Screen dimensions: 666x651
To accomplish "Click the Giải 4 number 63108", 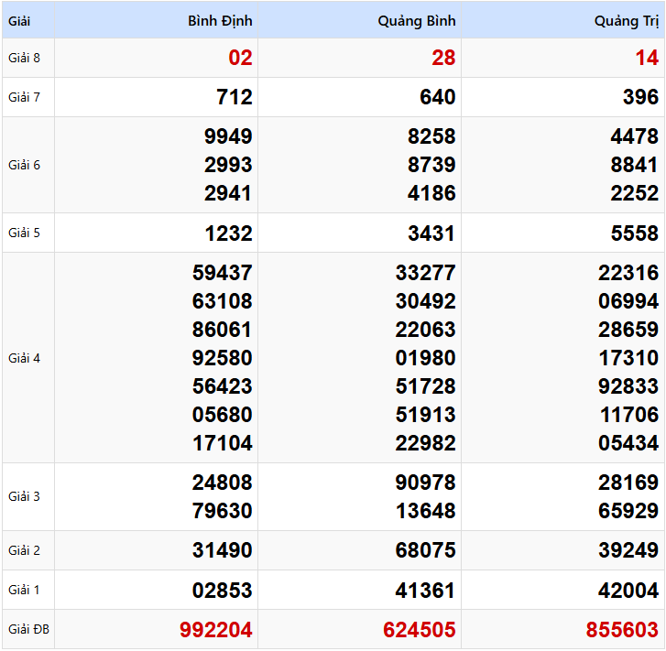I will click(223, 301).
